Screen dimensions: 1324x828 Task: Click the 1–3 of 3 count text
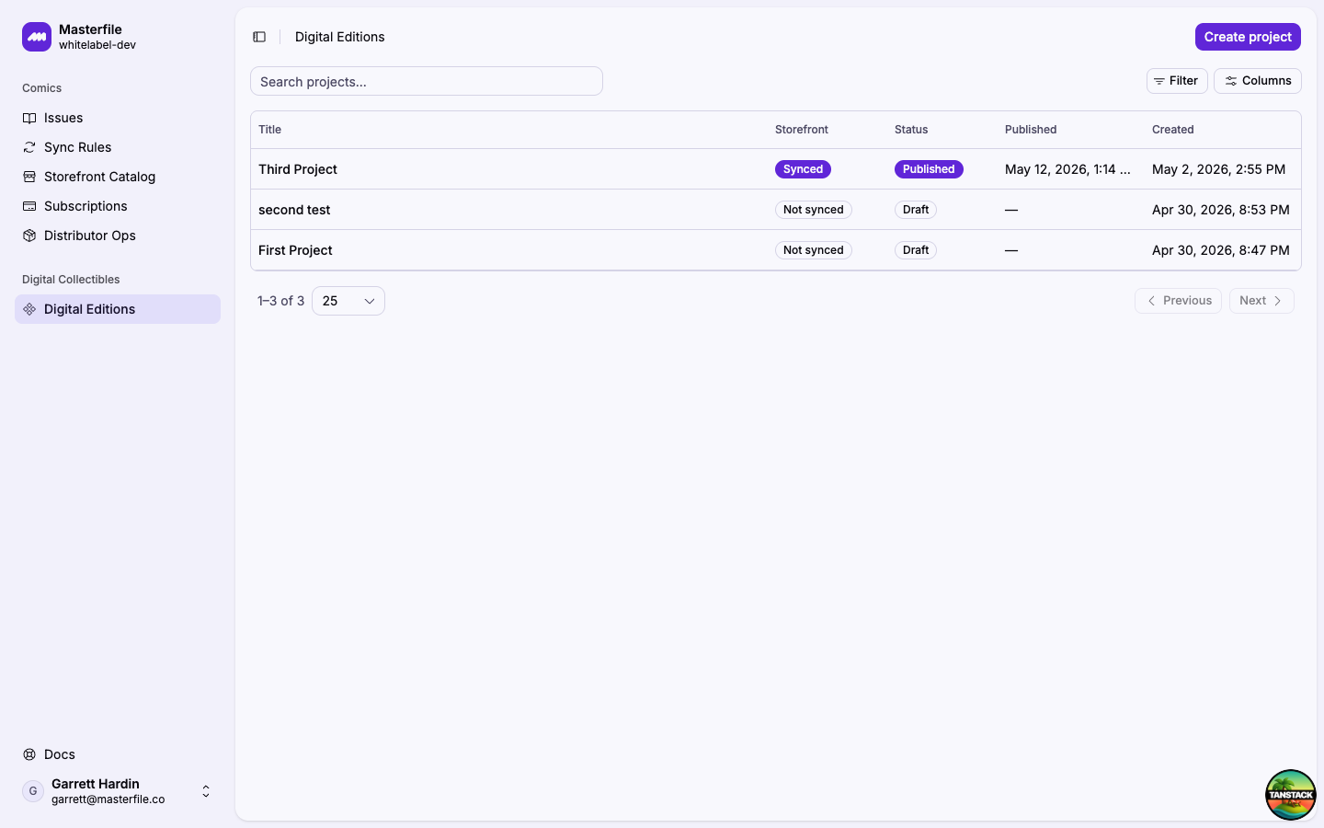pyautogui.click(x=280, y=301)
